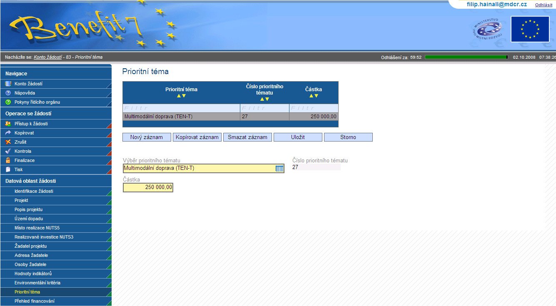Click the Číslo prioritního tématu filter field
The image size is (556, 306).
click(x=264, y=108)
